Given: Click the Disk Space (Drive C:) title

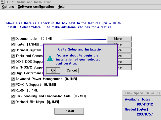Looking at the screenshot, I should [x=143, y=93].
